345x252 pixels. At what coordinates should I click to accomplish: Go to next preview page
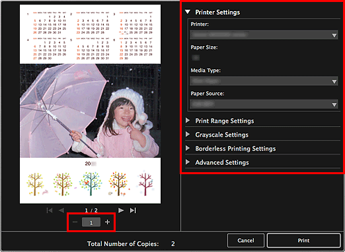click(121, 210)
